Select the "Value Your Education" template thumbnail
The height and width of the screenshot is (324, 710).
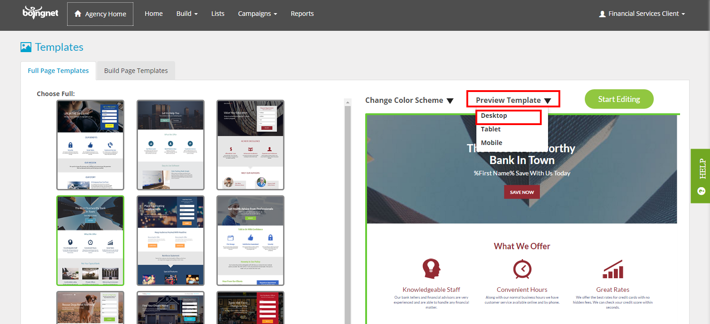click(x=250, y=145)
